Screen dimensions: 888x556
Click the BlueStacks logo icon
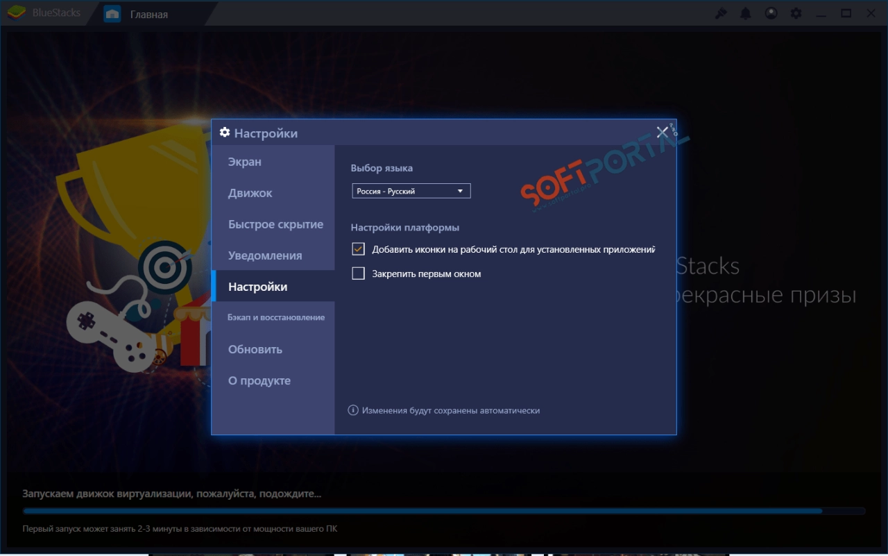pos(15,13)
